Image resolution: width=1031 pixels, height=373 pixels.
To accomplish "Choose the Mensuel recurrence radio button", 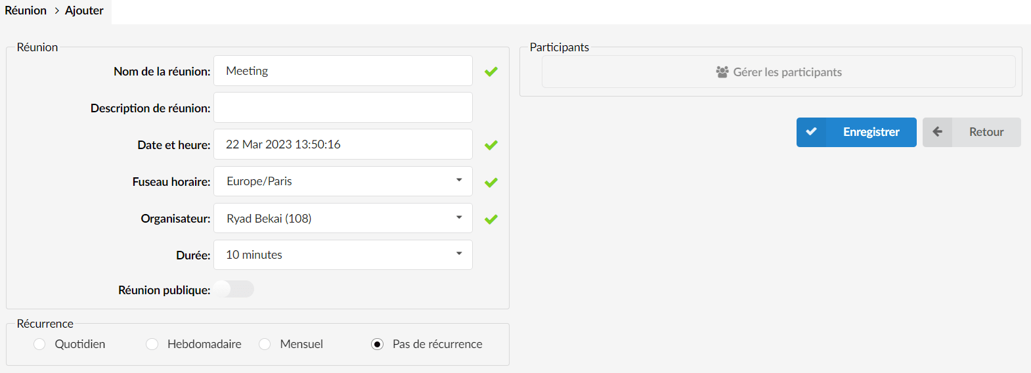I will [x=265, y=344].
